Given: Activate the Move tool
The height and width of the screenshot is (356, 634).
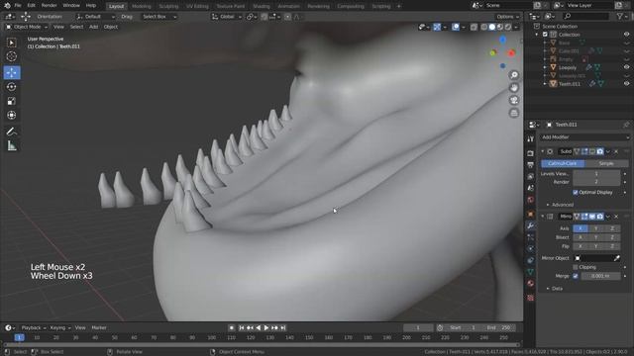Looking at the screenshot, I should (x=12, y=72).
